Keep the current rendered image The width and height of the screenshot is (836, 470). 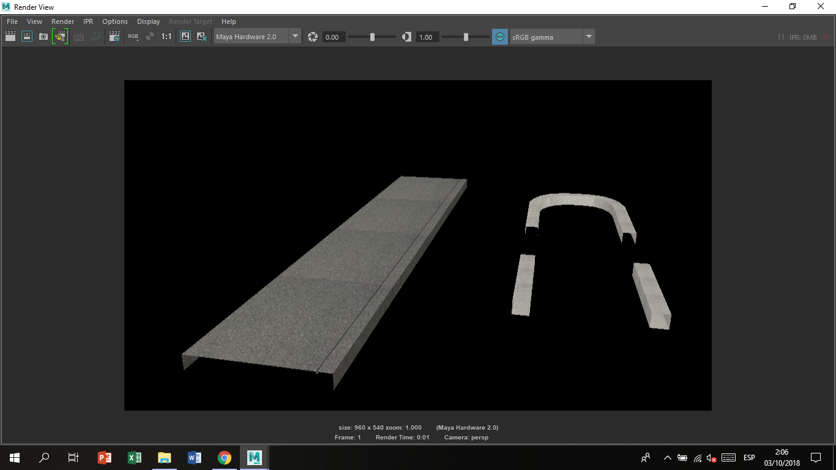pyautogui.click(x=184, y=36)
